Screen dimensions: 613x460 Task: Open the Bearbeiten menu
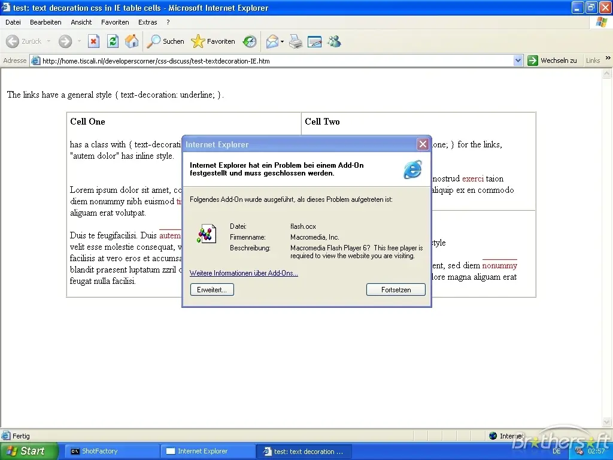(x=45, y=22)
